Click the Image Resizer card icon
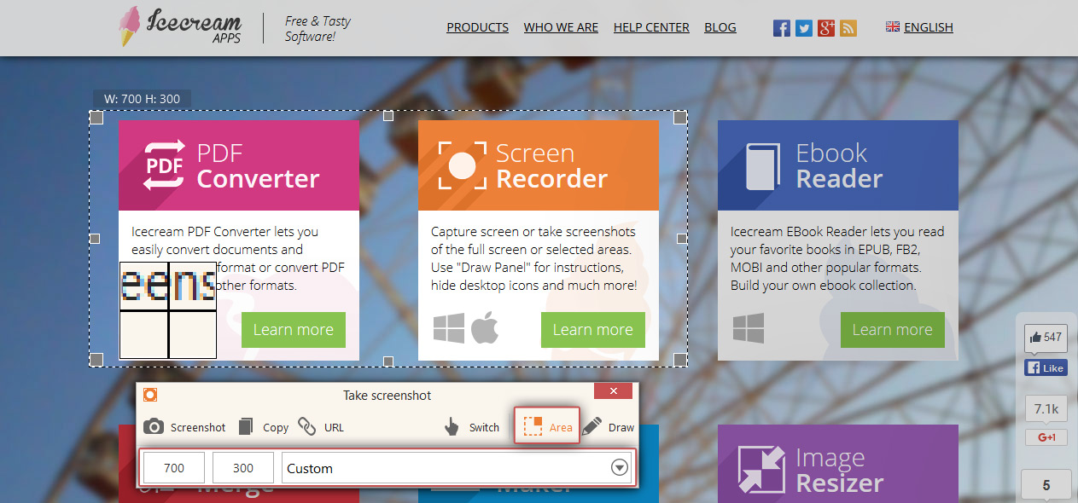 [x=762, y=470]
